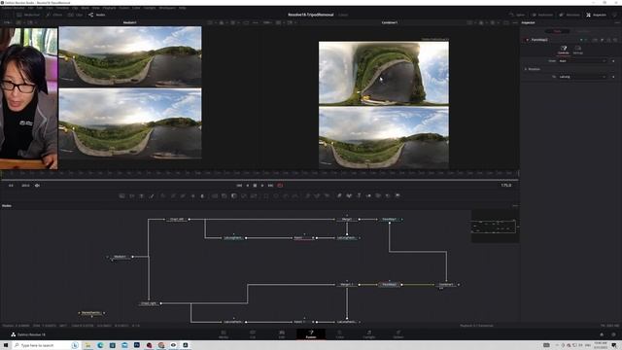
Task: Open the Controls tab for PanoMap2
Action: pyautogui.click(x=564, y=50)
